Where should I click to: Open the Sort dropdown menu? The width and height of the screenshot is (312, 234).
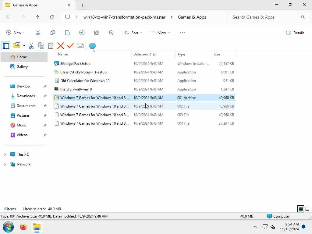pyautogui.click(x=133, y=33)
